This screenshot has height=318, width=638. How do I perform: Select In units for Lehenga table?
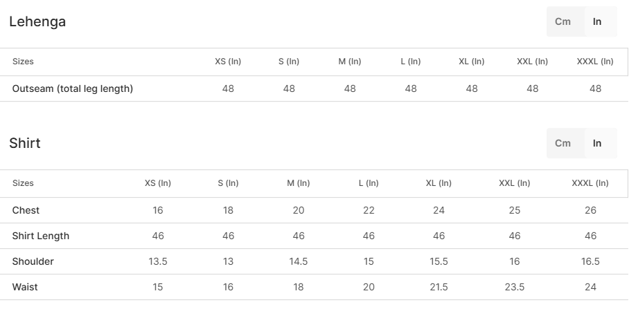(x=597, y=21)
